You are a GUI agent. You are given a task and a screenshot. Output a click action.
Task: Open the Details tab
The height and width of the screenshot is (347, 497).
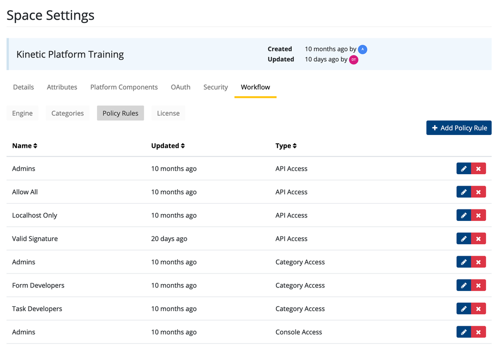tap(23, 87)
